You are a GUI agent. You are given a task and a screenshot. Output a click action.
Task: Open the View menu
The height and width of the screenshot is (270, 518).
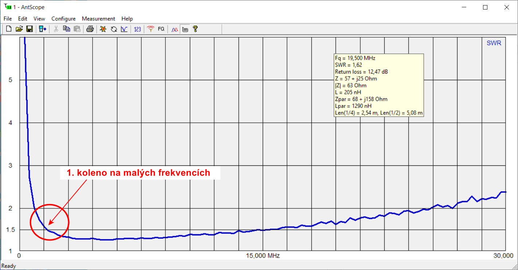coord(39,19)
